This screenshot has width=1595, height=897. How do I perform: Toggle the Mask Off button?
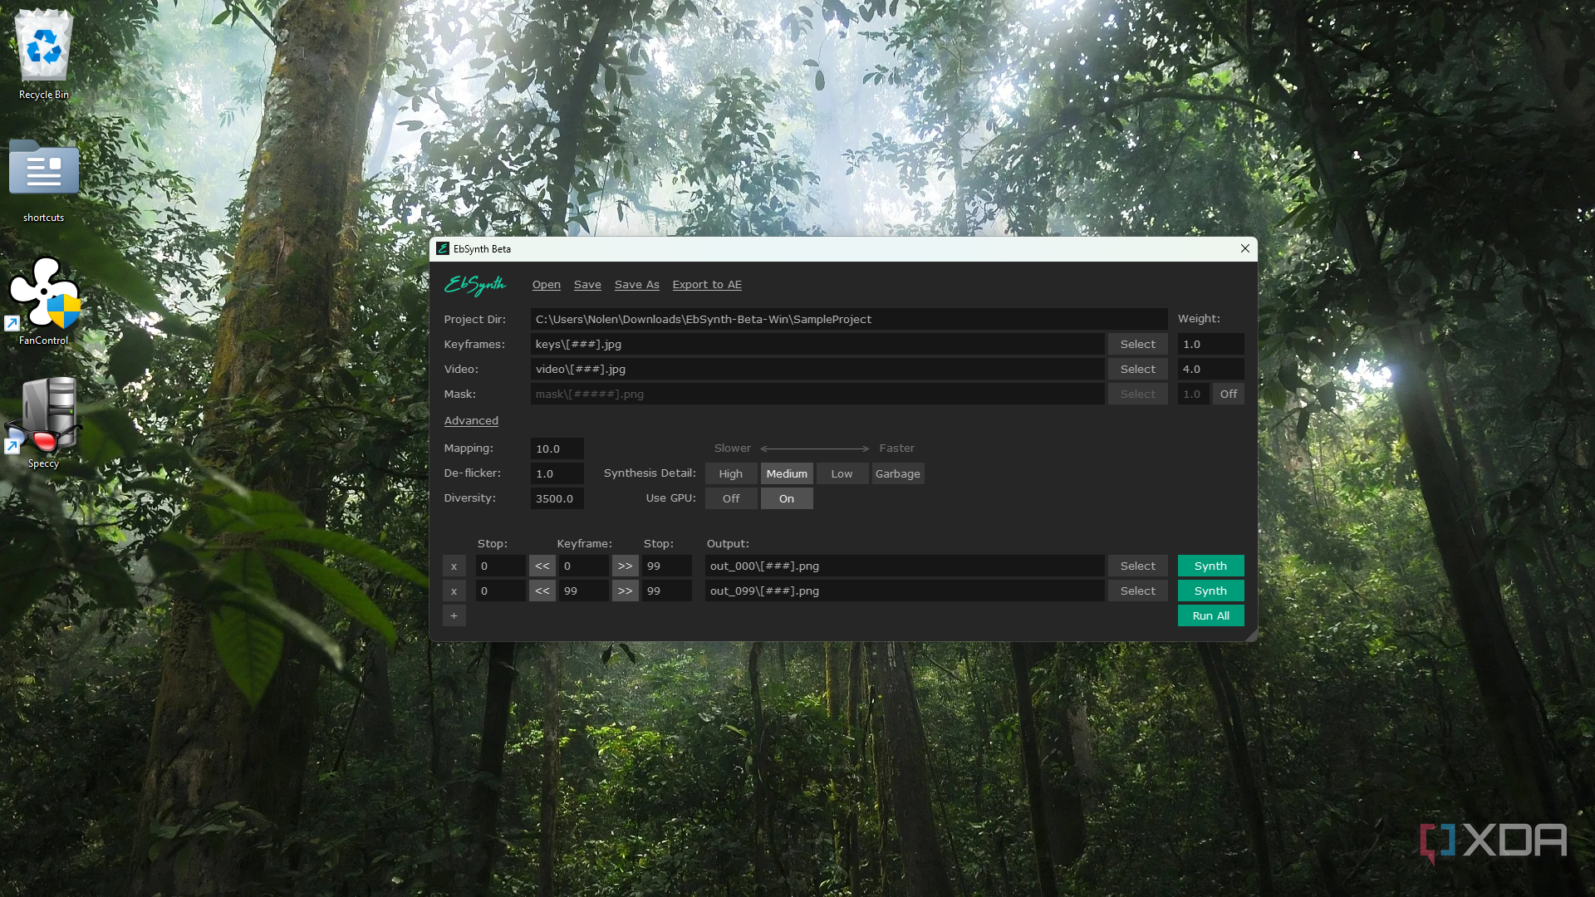[1229, 395]
